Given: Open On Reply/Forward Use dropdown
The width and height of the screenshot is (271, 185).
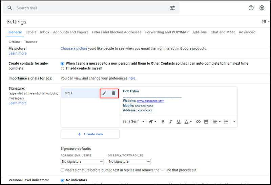Looking at the screenshot, I should pyautogui.click(x=129, y=162).
